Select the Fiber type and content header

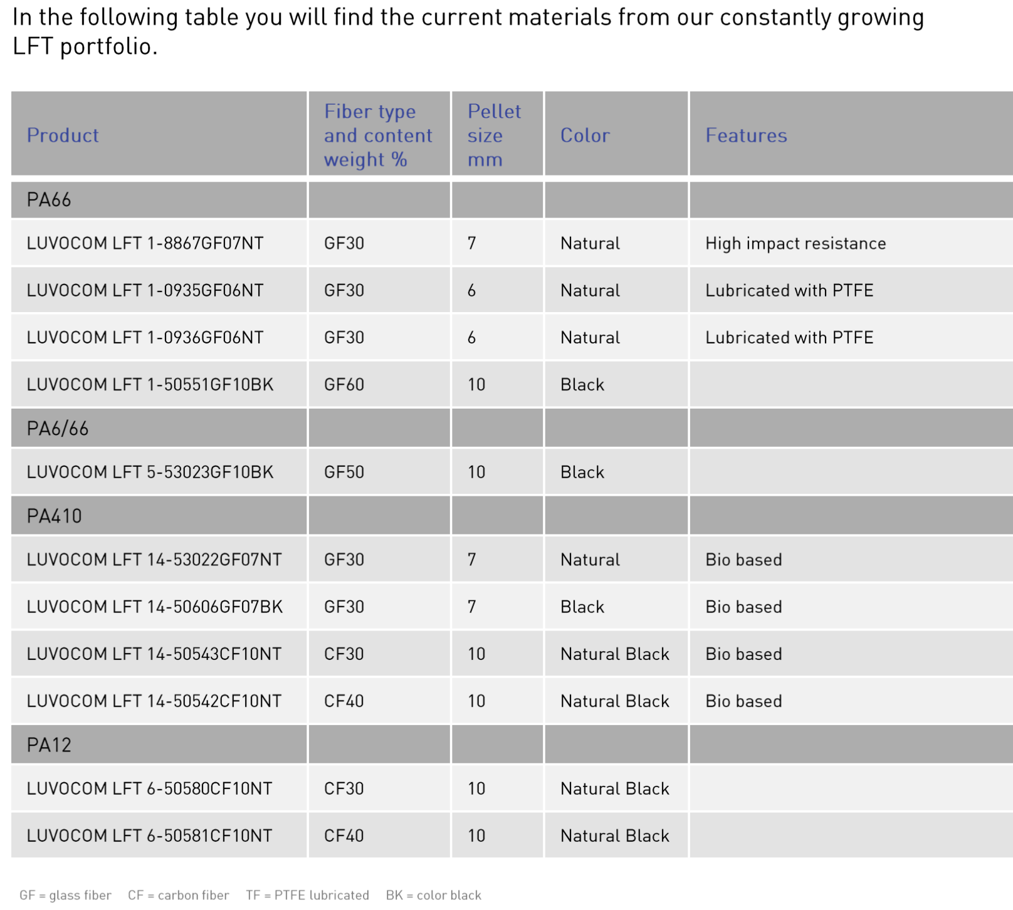(x=378, y=135)
